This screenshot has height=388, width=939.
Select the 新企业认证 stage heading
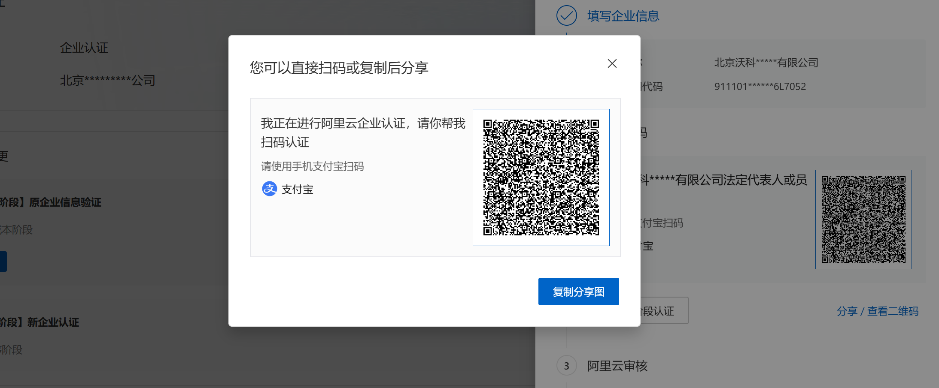(x=52, y=322)
